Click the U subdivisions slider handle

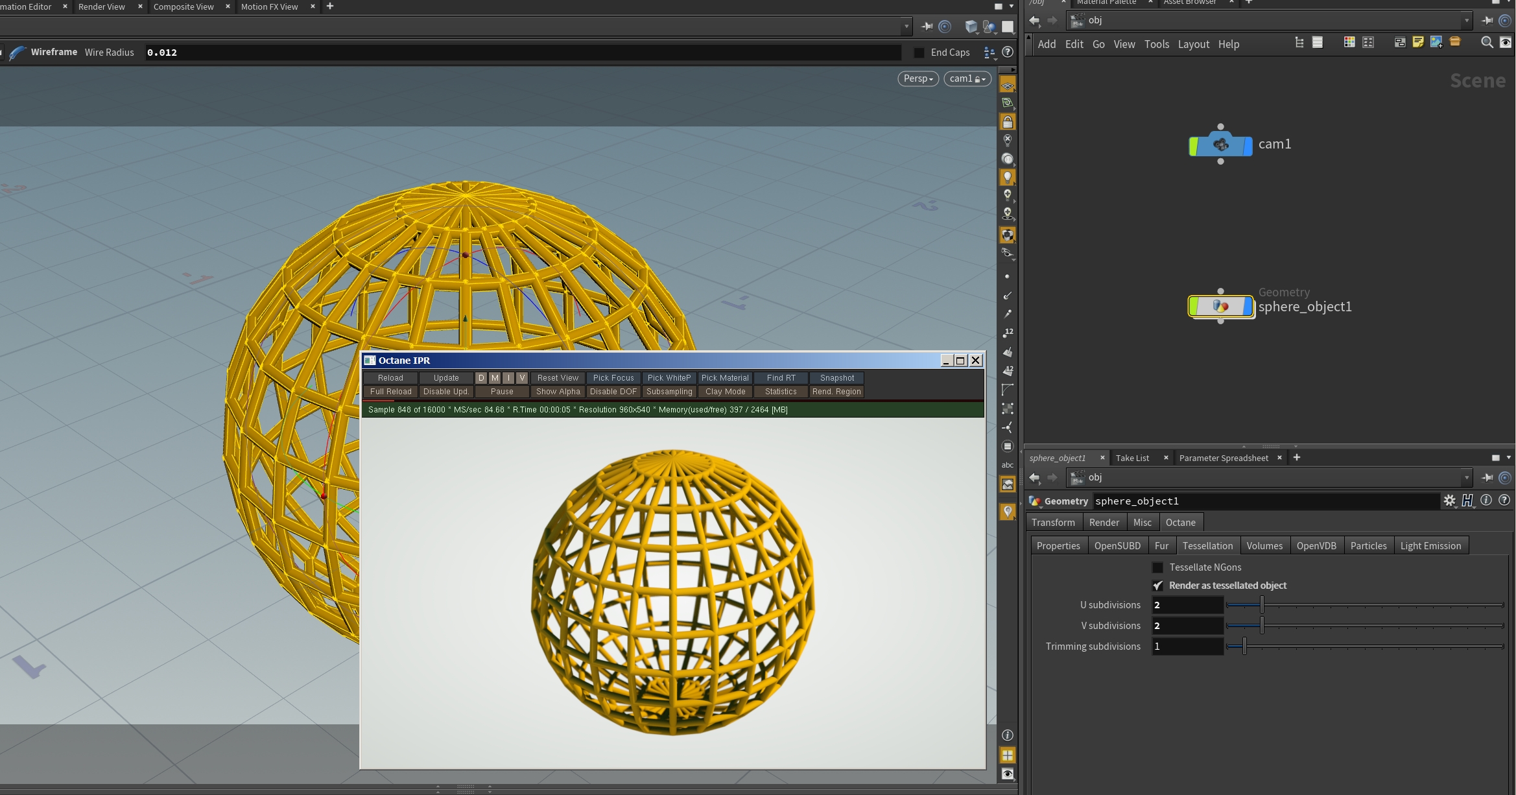[x=1262, y=605]
